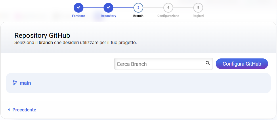Select the main branch name
Image resolution: width=277 pixels, height=120 pixels.
[x=25, y=83]
